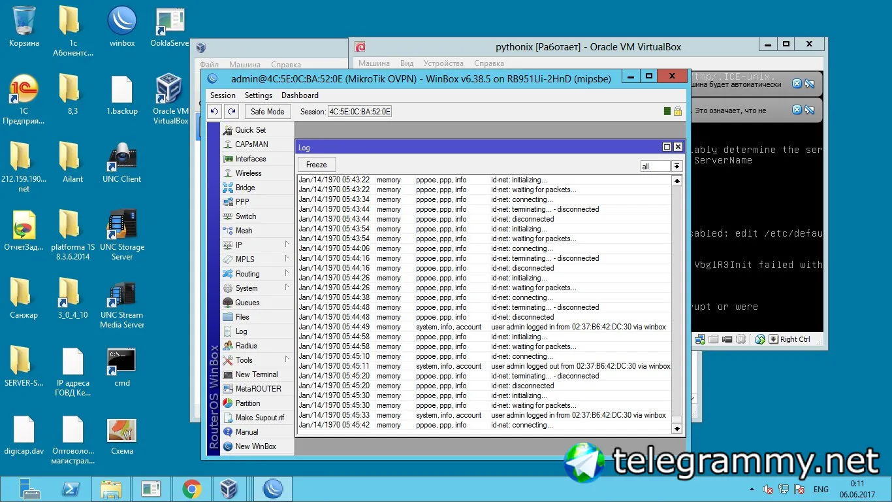This screenshot has height=502, width=892.
Task: Click the padlock icon in WinBox toolbar
Action: click(678, 112)
